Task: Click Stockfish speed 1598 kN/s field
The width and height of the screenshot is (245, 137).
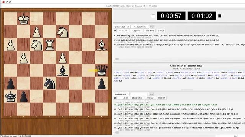Action: point(150,98)
